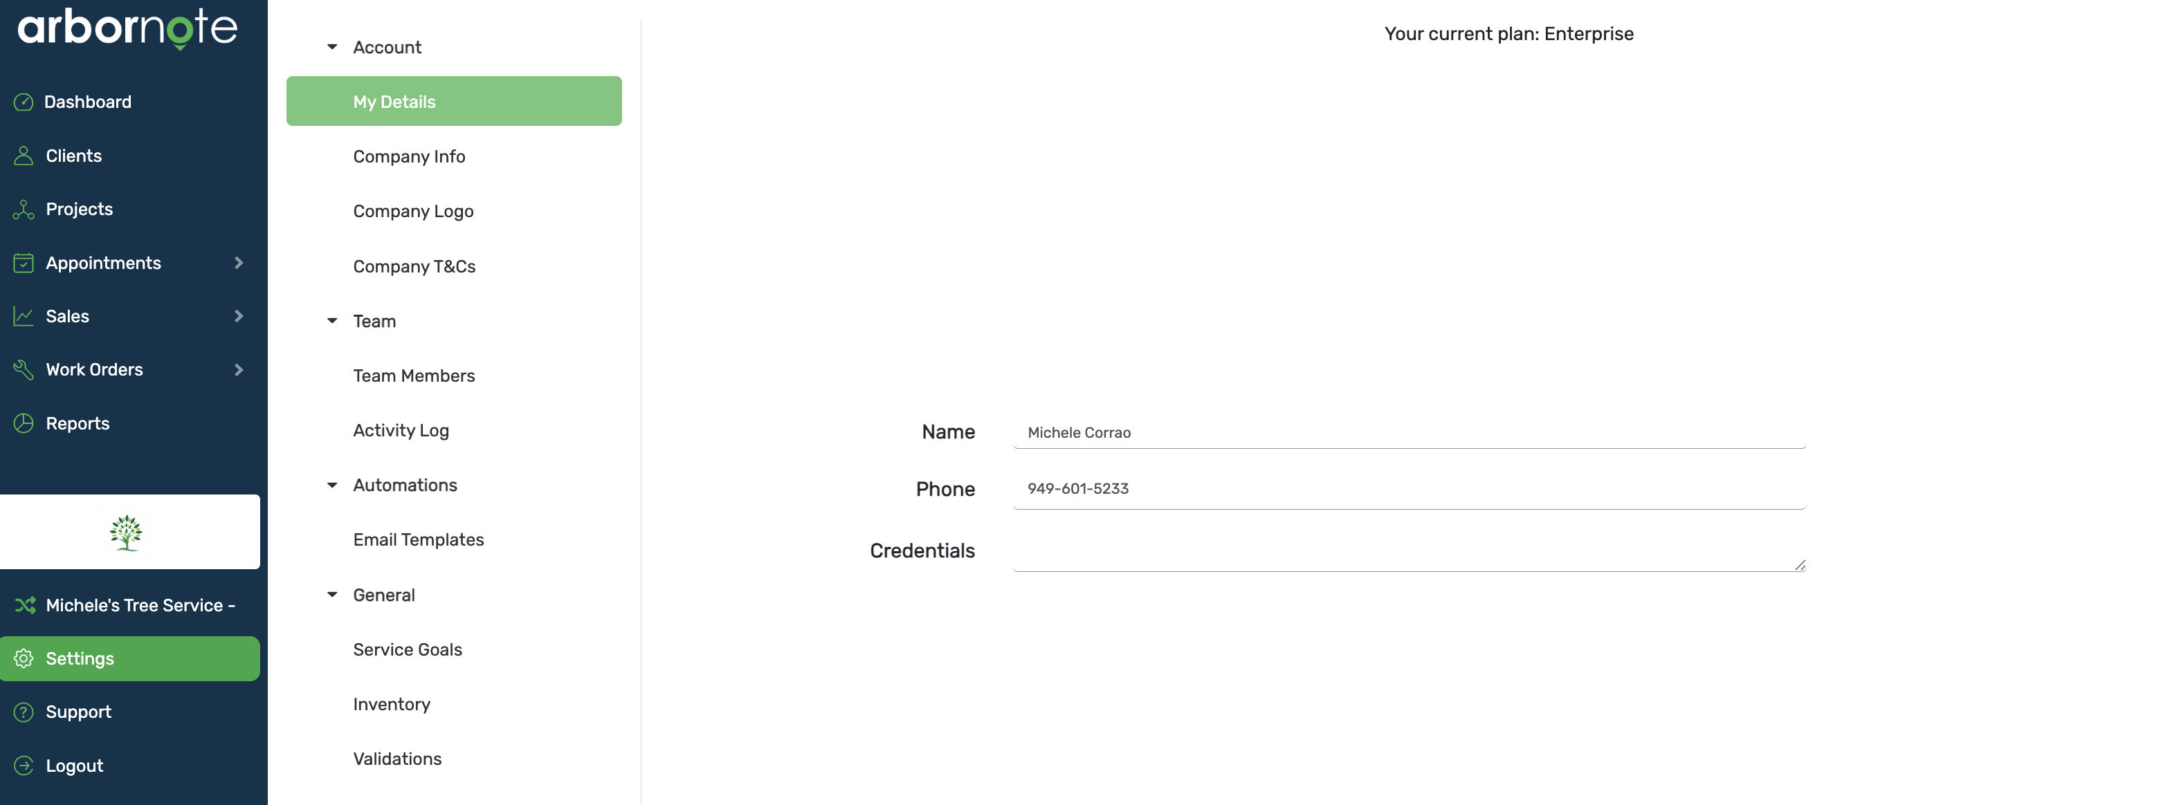Click the shuffle icon beside Michele's Tree Service
This screenshot has width=2170, height=805.
pos(26,604)
